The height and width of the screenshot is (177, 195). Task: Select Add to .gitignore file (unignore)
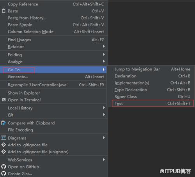(54, 152)
